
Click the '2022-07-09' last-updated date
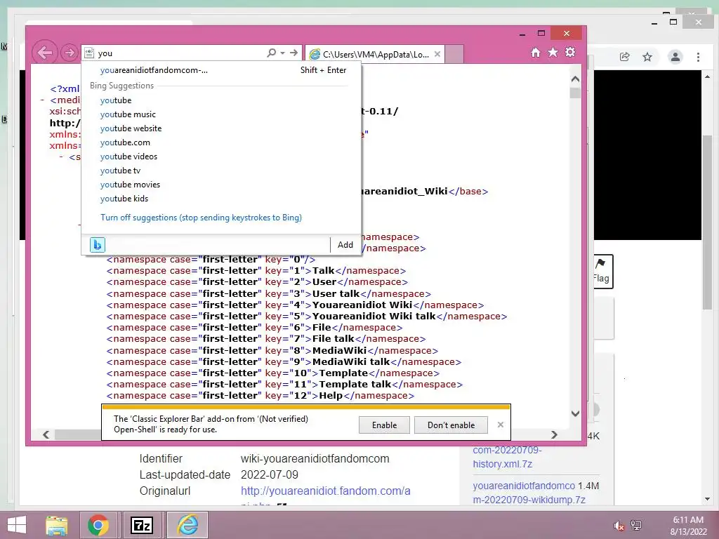pyautogui.click(x=270, y=475)
